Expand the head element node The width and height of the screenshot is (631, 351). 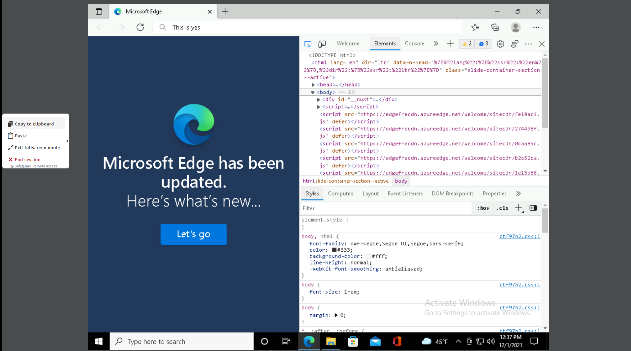click(x=313, y=85)
